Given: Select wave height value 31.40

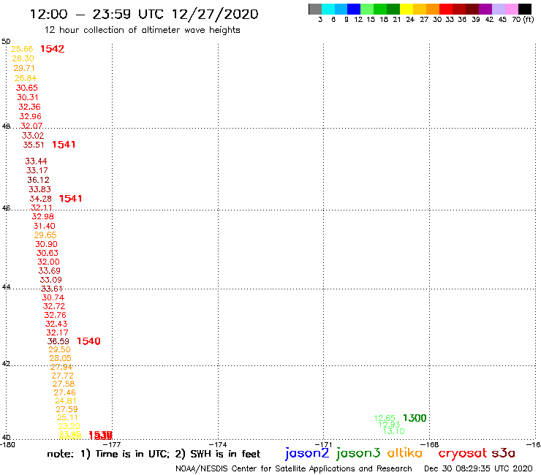Looking at the screenshot, I should tap(44, 227).
